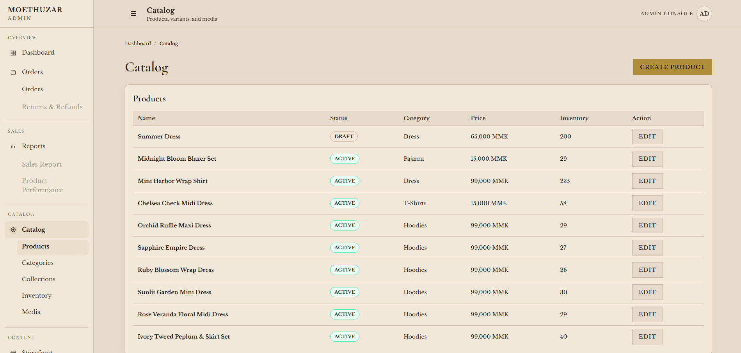The image size is (741, 353).
Task: Sort products by the Name column header
Action: click(146, 118)
